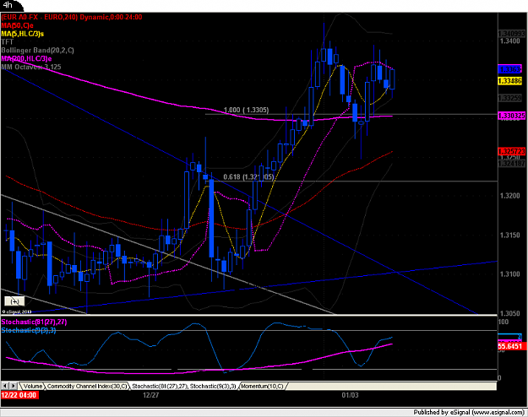Click the 0.618 Fibonacci retracement label
528x417 pixels.
click(248, 176)
